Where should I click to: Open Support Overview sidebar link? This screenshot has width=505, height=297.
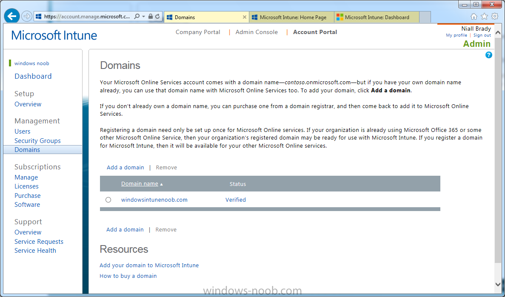pos(28,232)
